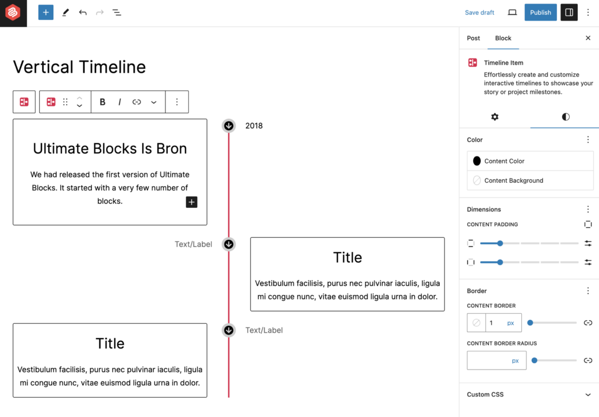The image size is (599, 417).
Task: Select the Edit (pencil) tool
Action: coord(66,12)
